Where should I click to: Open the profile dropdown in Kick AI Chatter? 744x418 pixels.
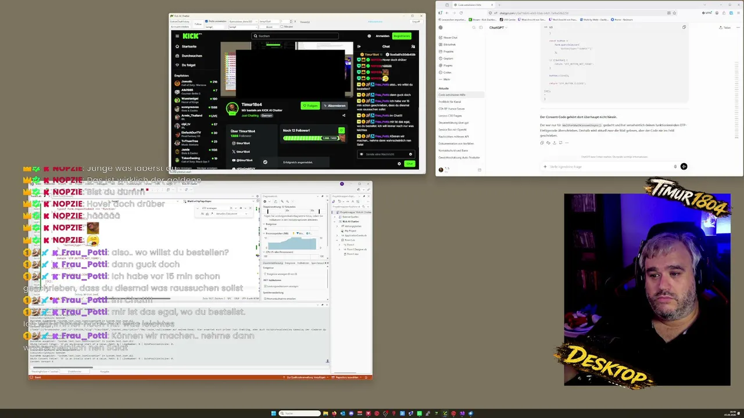pos(242,21)
